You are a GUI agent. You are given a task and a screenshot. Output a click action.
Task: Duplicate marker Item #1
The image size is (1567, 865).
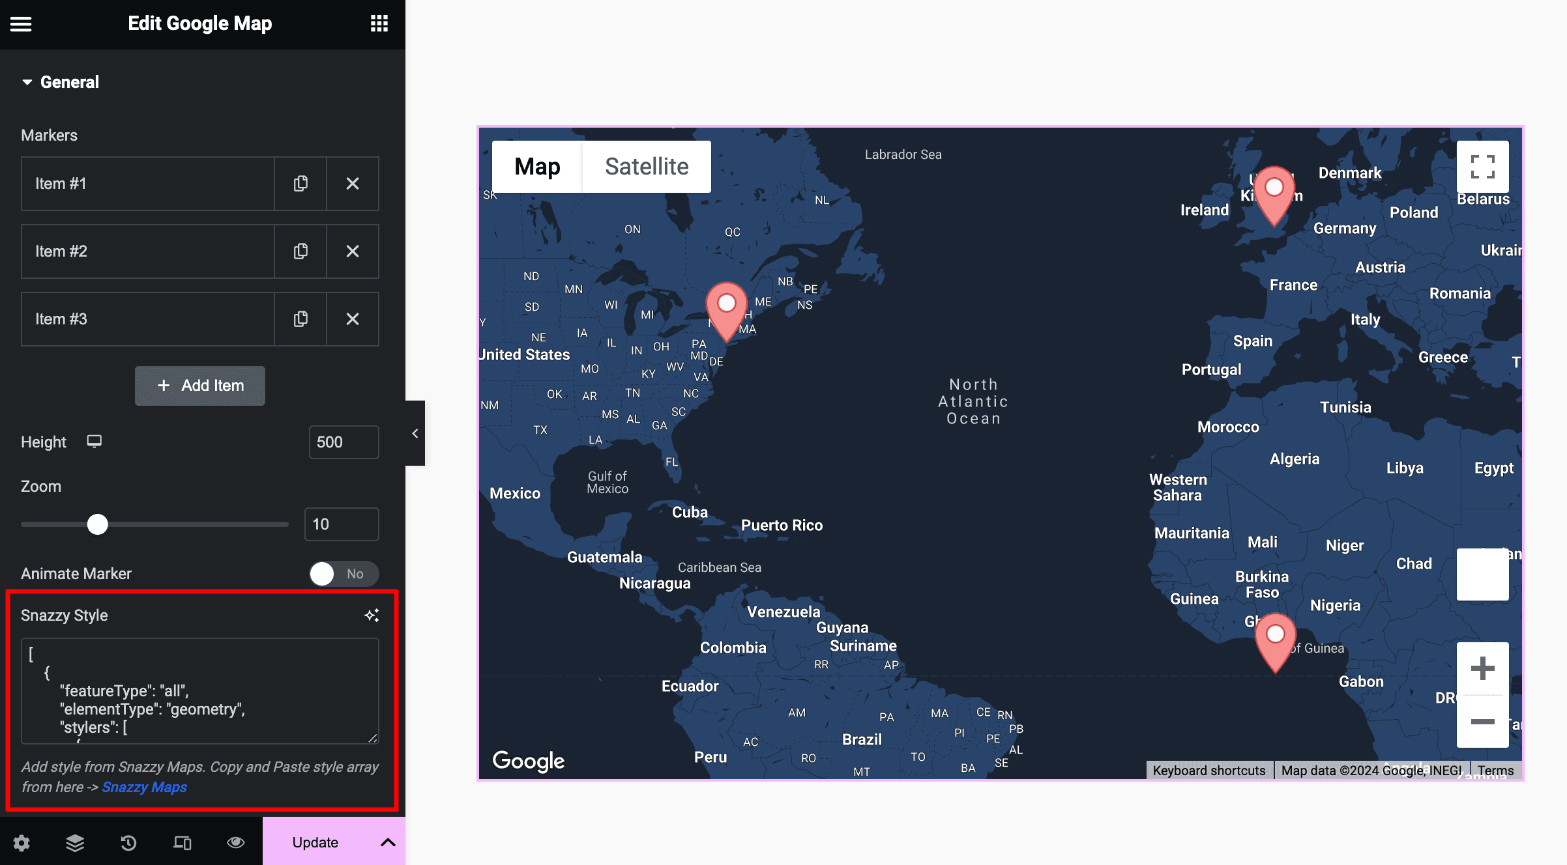click(300, 184)
